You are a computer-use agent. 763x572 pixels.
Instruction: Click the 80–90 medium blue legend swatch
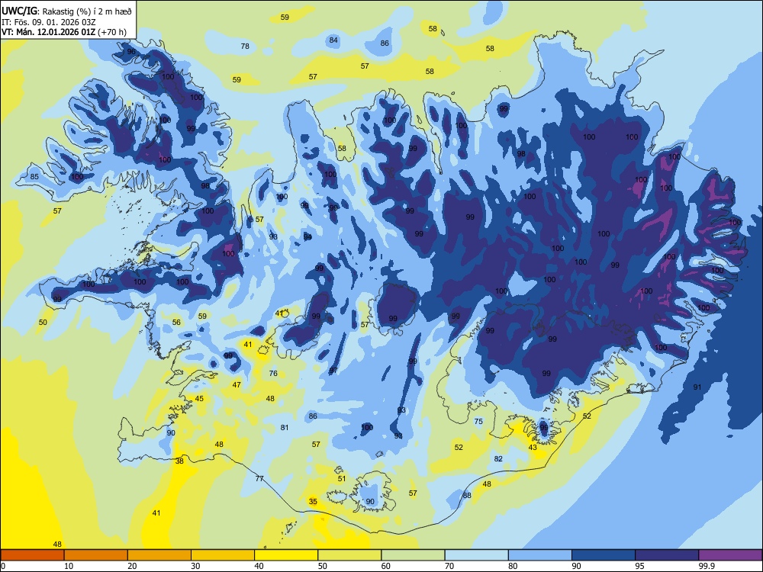540,555
